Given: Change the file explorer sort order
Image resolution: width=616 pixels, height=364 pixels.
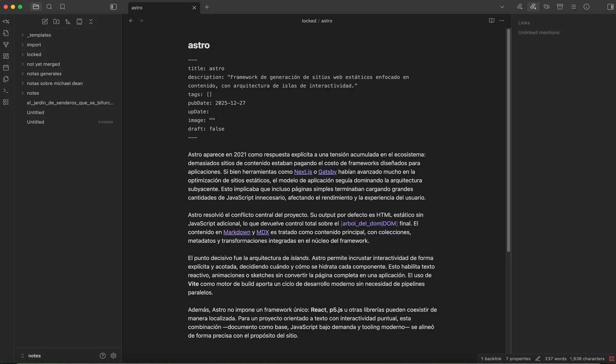Looking at the screenshot, I should 68,22.
